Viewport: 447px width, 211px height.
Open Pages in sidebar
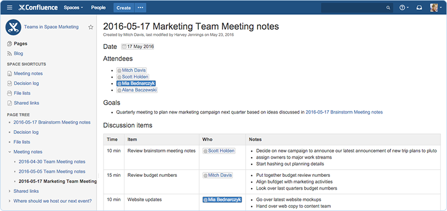[x=20, y=44]
